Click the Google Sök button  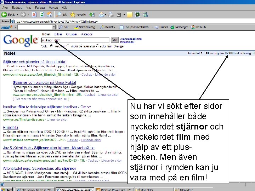click(114, 40)
